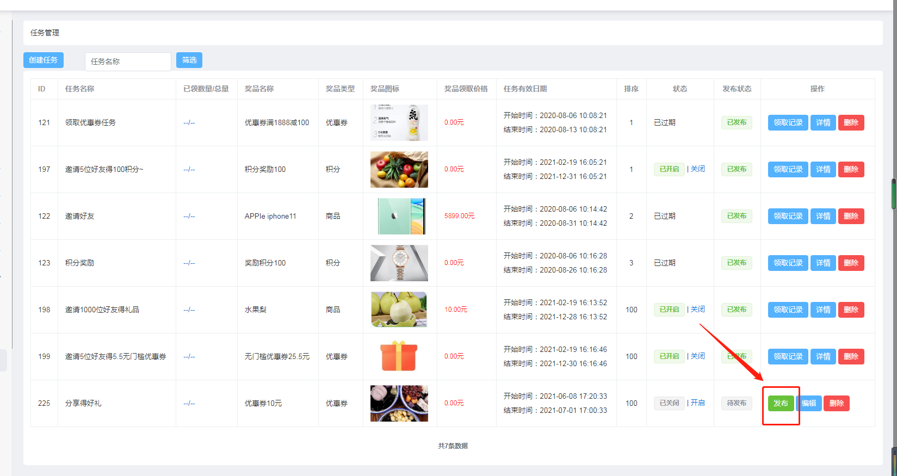897x476 pixels.
Task: Click the 已关闭 status tag of task 225
Action: [669, 403]
